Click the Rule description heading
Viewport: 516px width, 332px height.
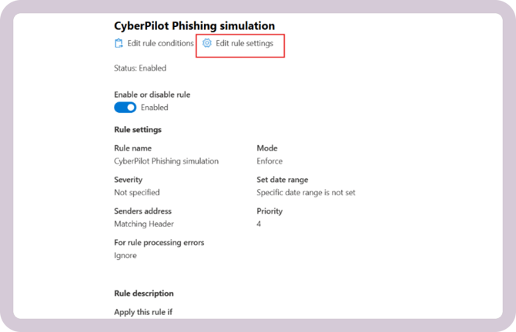(x=143, y=294)
